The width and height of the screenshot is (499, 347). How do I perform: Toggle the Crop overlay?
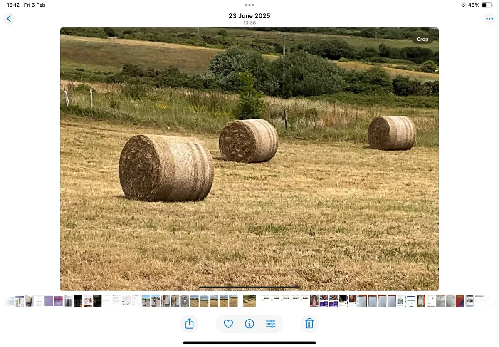[422, 39]
